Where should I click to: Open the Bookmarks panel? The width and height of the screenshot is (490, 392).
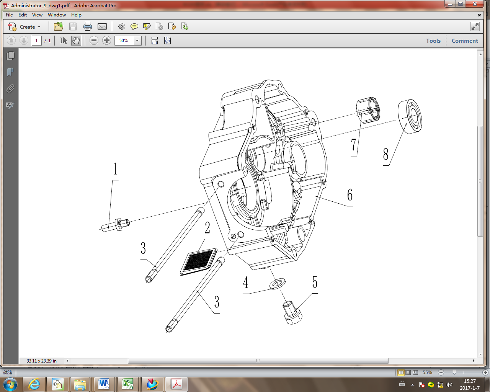[x=10, y=72]
